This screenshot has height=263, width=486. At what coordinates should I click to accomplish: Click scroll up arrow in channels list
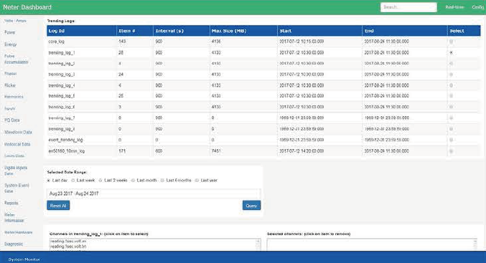(x=258, y=241)
